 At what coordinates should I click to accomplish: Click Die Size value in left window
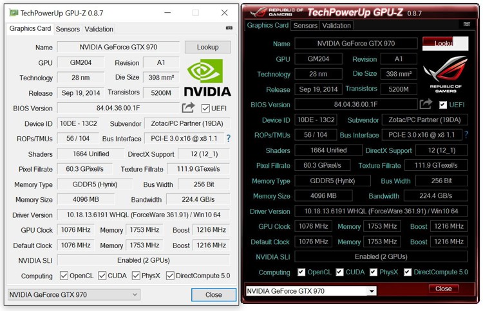(161, 78)
